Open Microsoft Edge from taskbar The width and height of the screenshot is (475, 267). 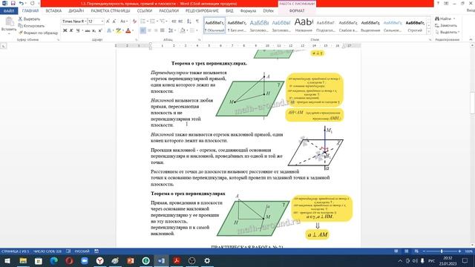click(54, 260)
